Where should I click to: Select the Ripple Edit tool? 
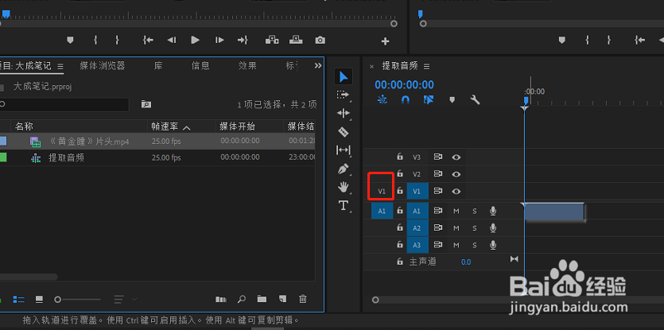click(343, 113)
